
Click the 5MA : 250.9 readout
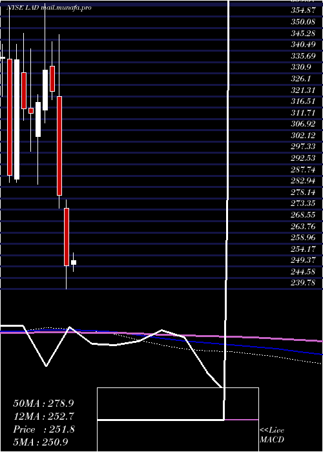[x=41, y=442]
